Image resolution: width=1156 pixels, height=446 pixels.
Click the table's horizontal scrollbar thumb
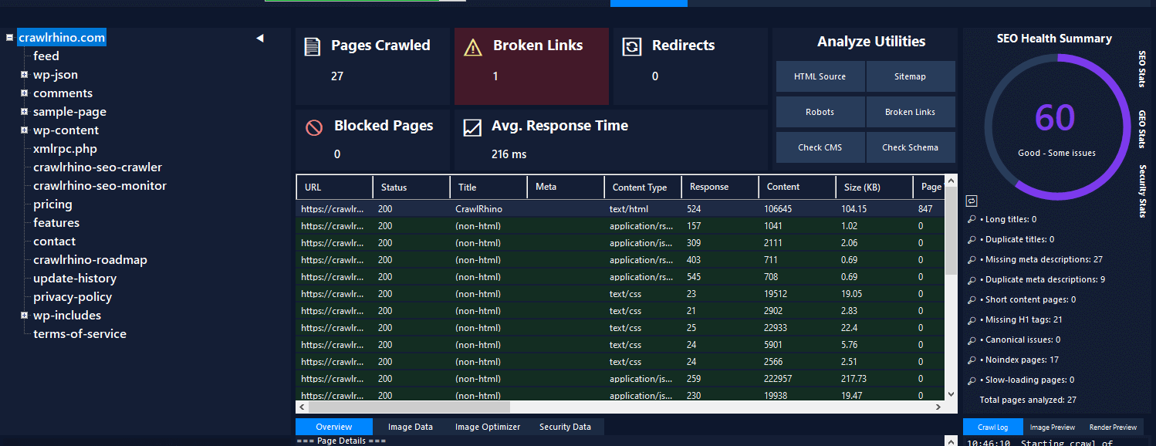click(x=410, y=407)
